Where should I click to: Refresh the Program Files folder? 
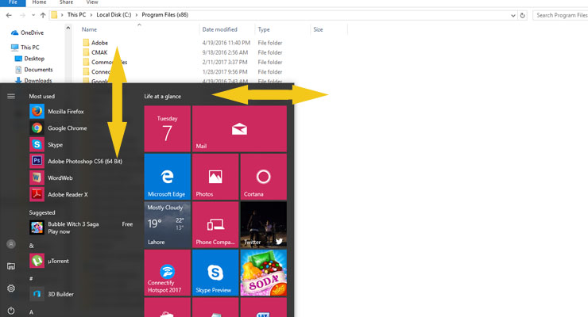(522, 15)
